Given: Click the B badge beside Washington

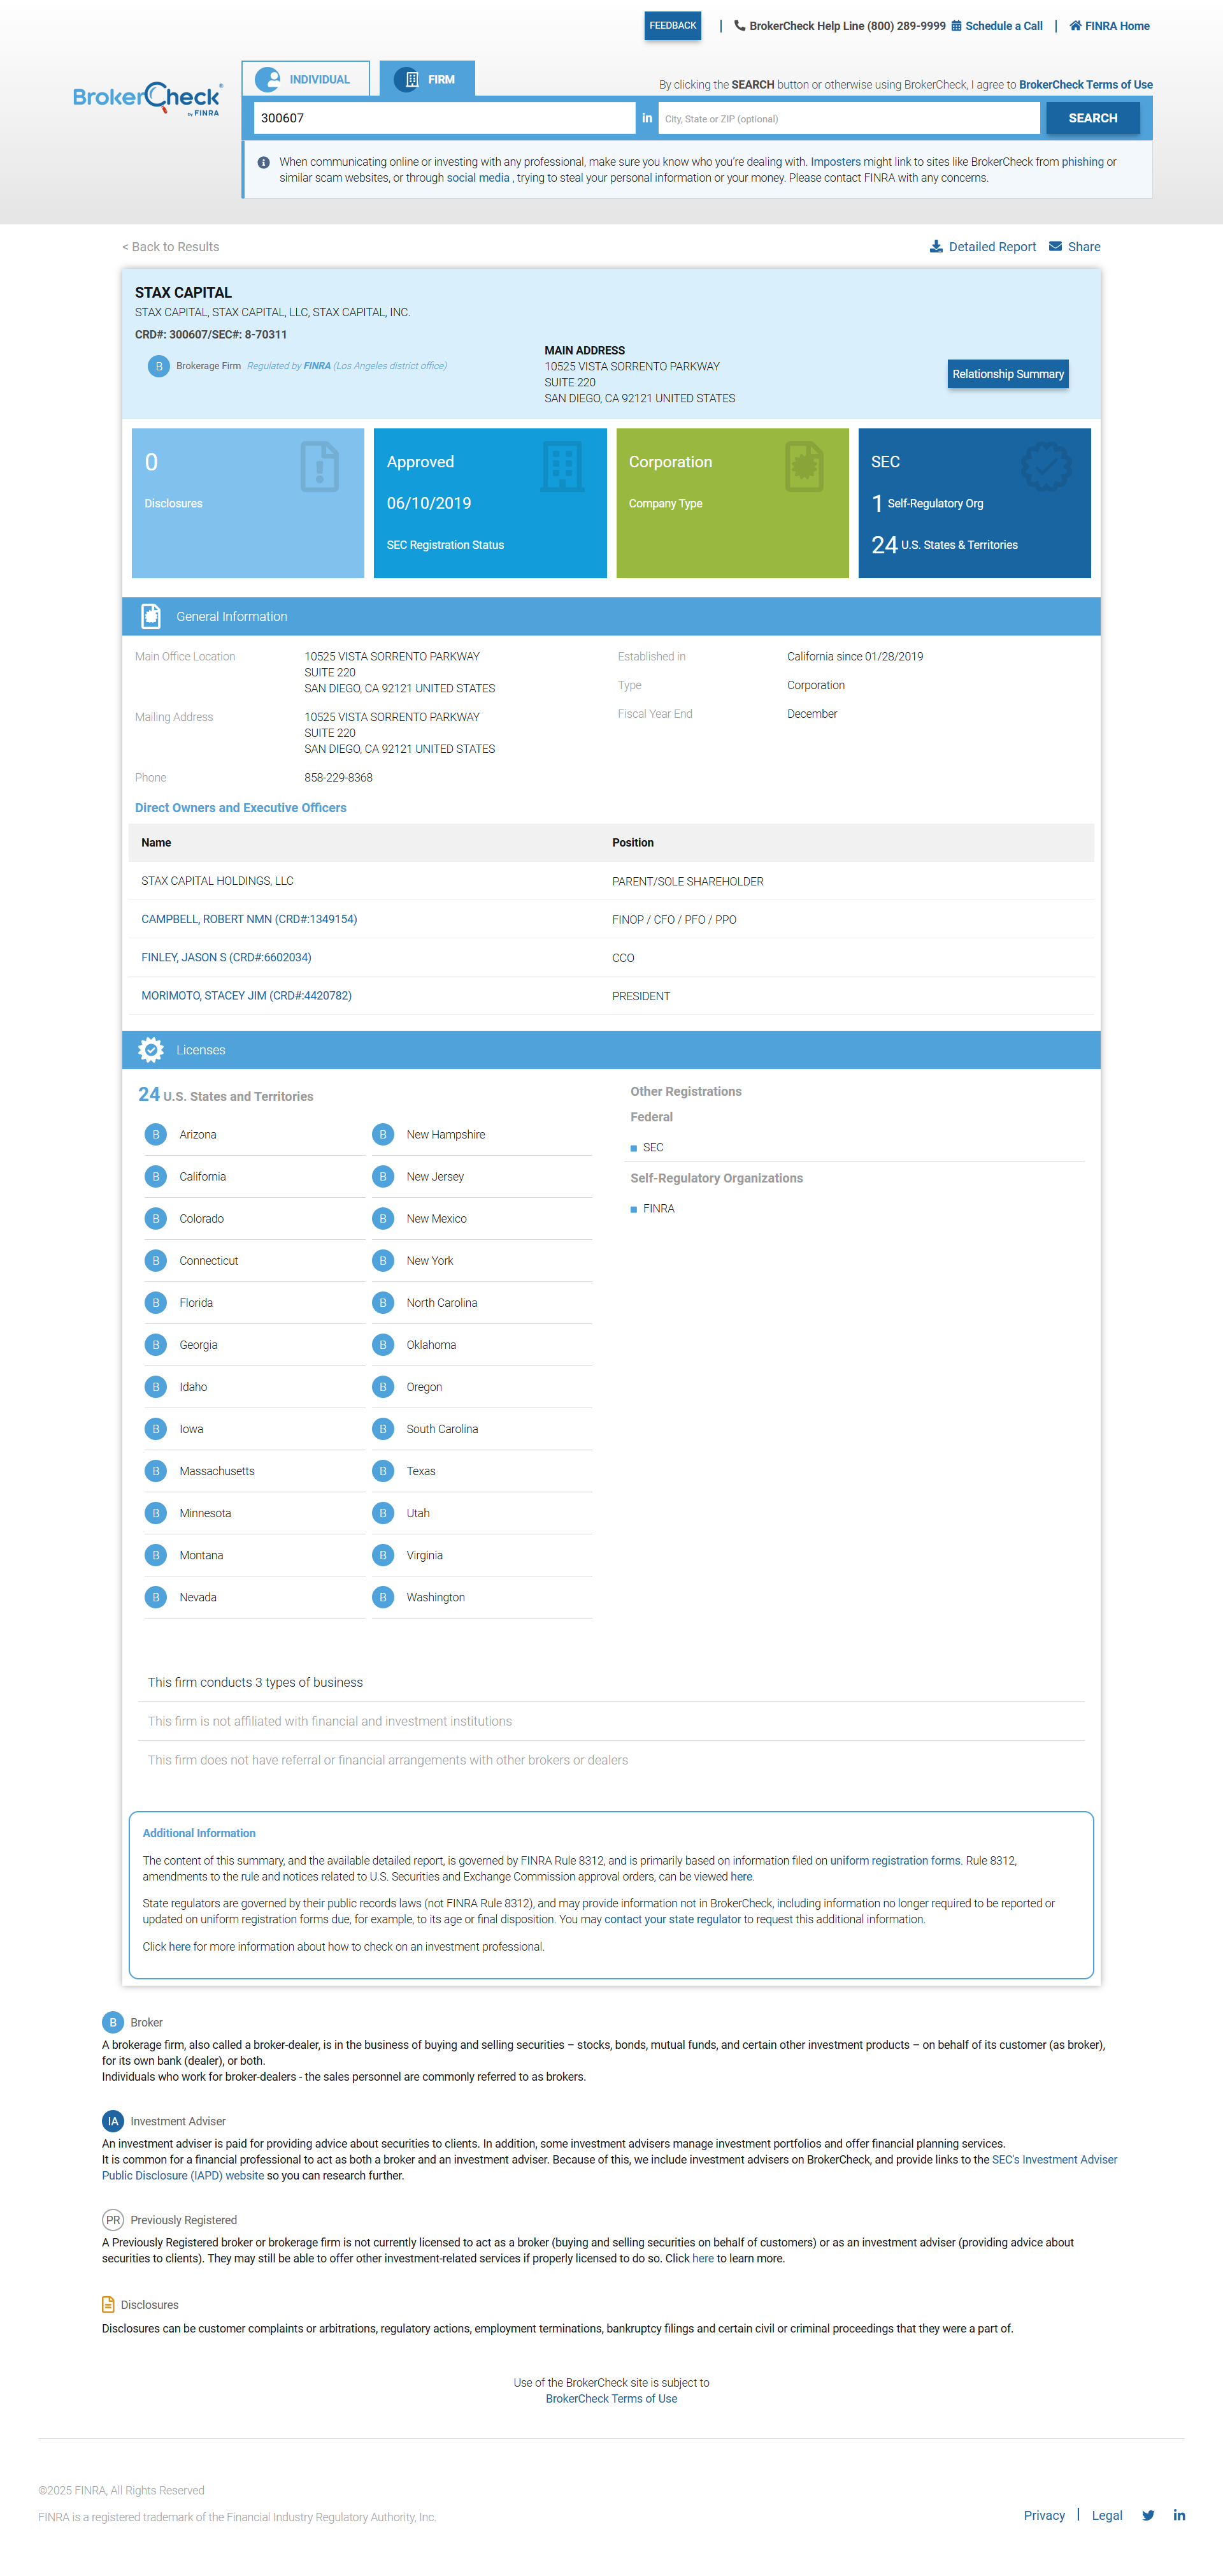Looking at the screenshot, I should point(383,1596).
